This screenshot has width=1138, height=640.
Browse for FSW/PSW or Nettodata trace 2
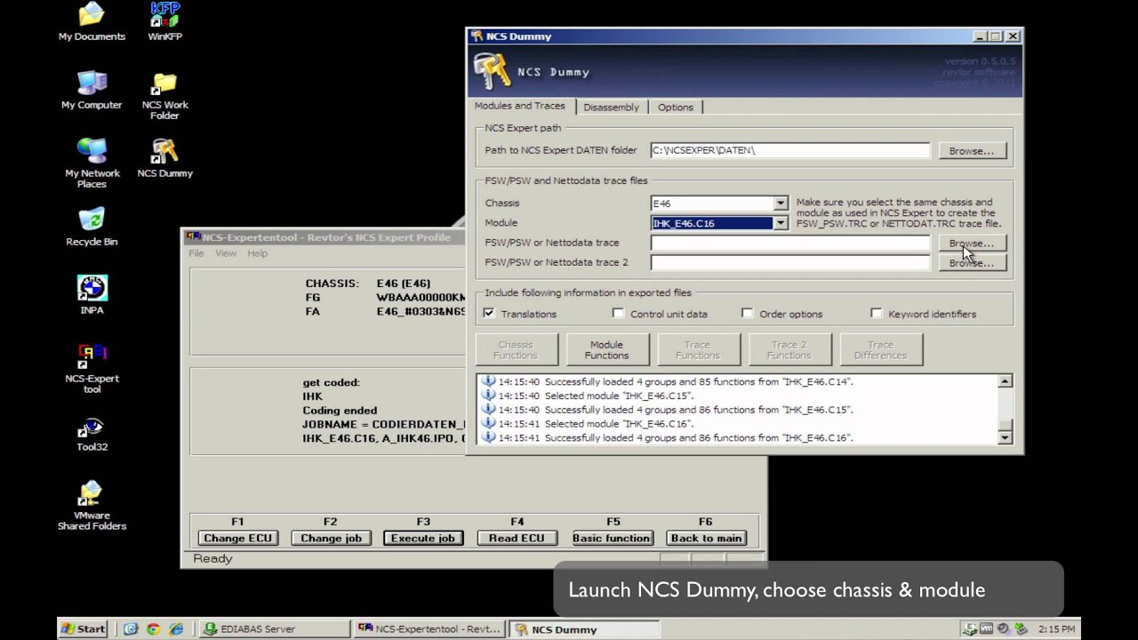point(972,262)
